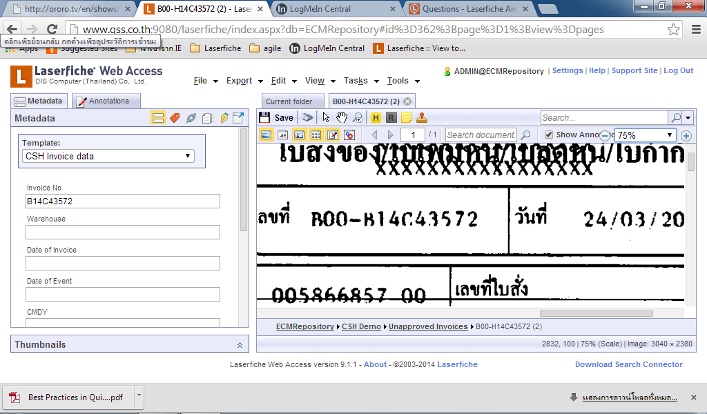Open the Links view in Metadata panel
Image resolution: width=707 pixels, height=414 pixels.
(191, 118)
